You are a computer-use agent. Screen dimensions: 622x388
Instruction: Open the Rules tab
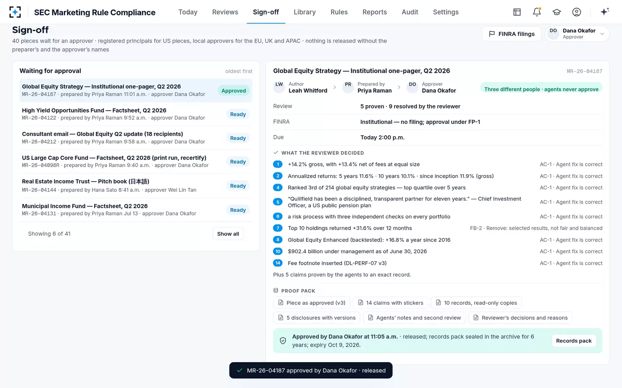coord(339,12)
